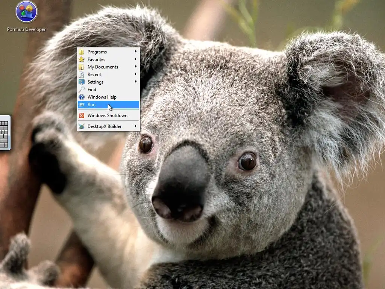This screenshot has width=385, height=289.
Task: Expand the My Documents submenu arrow
Action: click(x=135, y=67)
